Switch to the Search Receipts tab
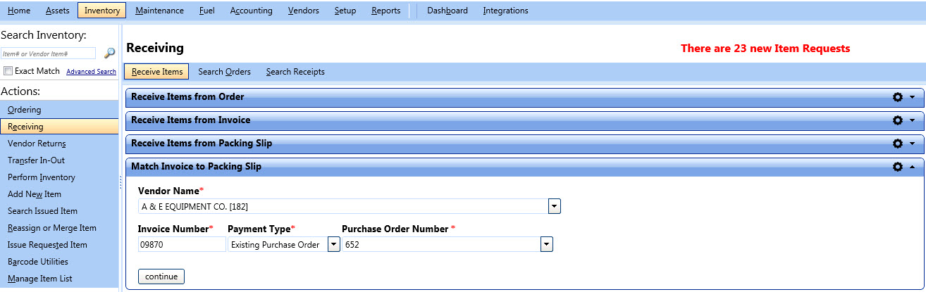 pyautogui.click(x=295, y=72)
